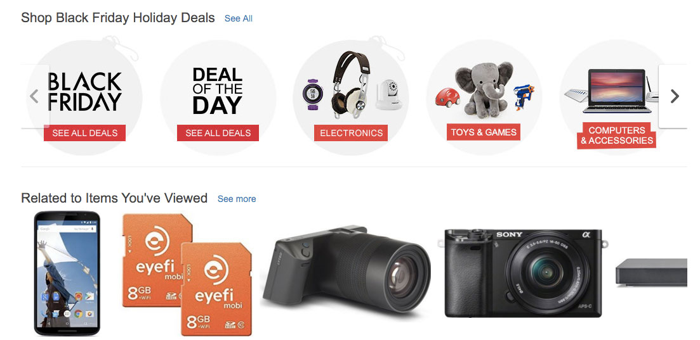Select the laptop in Computers circle
The height and width of the screenshot is (340, 700).
616,91
